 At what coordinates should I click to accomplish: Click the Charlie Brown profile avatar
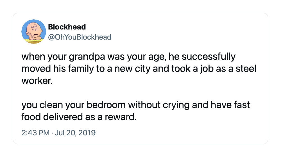tap(34, 32)
